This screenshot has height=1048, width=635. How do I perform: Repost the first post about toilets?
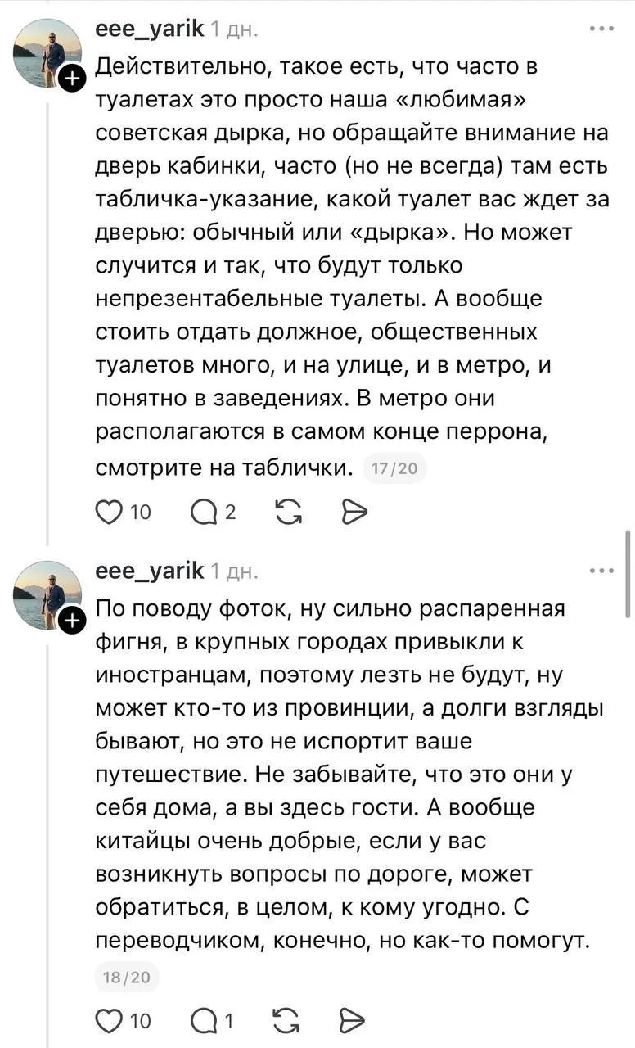pos(286,512)
